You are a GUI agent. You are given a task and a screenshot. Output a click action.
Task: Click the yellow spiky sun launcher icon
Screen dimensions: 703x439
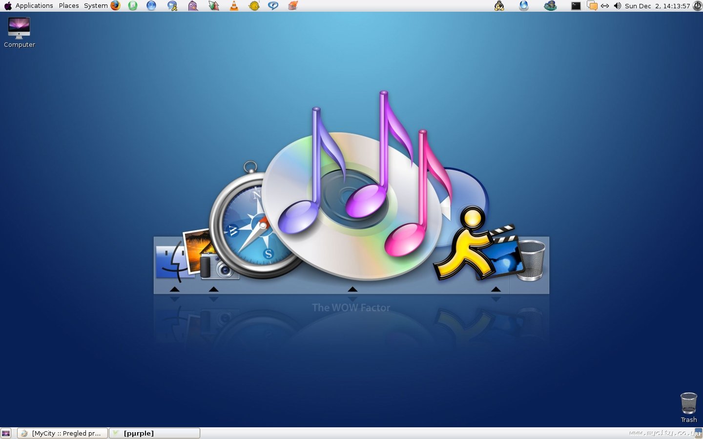click(254, 6)
